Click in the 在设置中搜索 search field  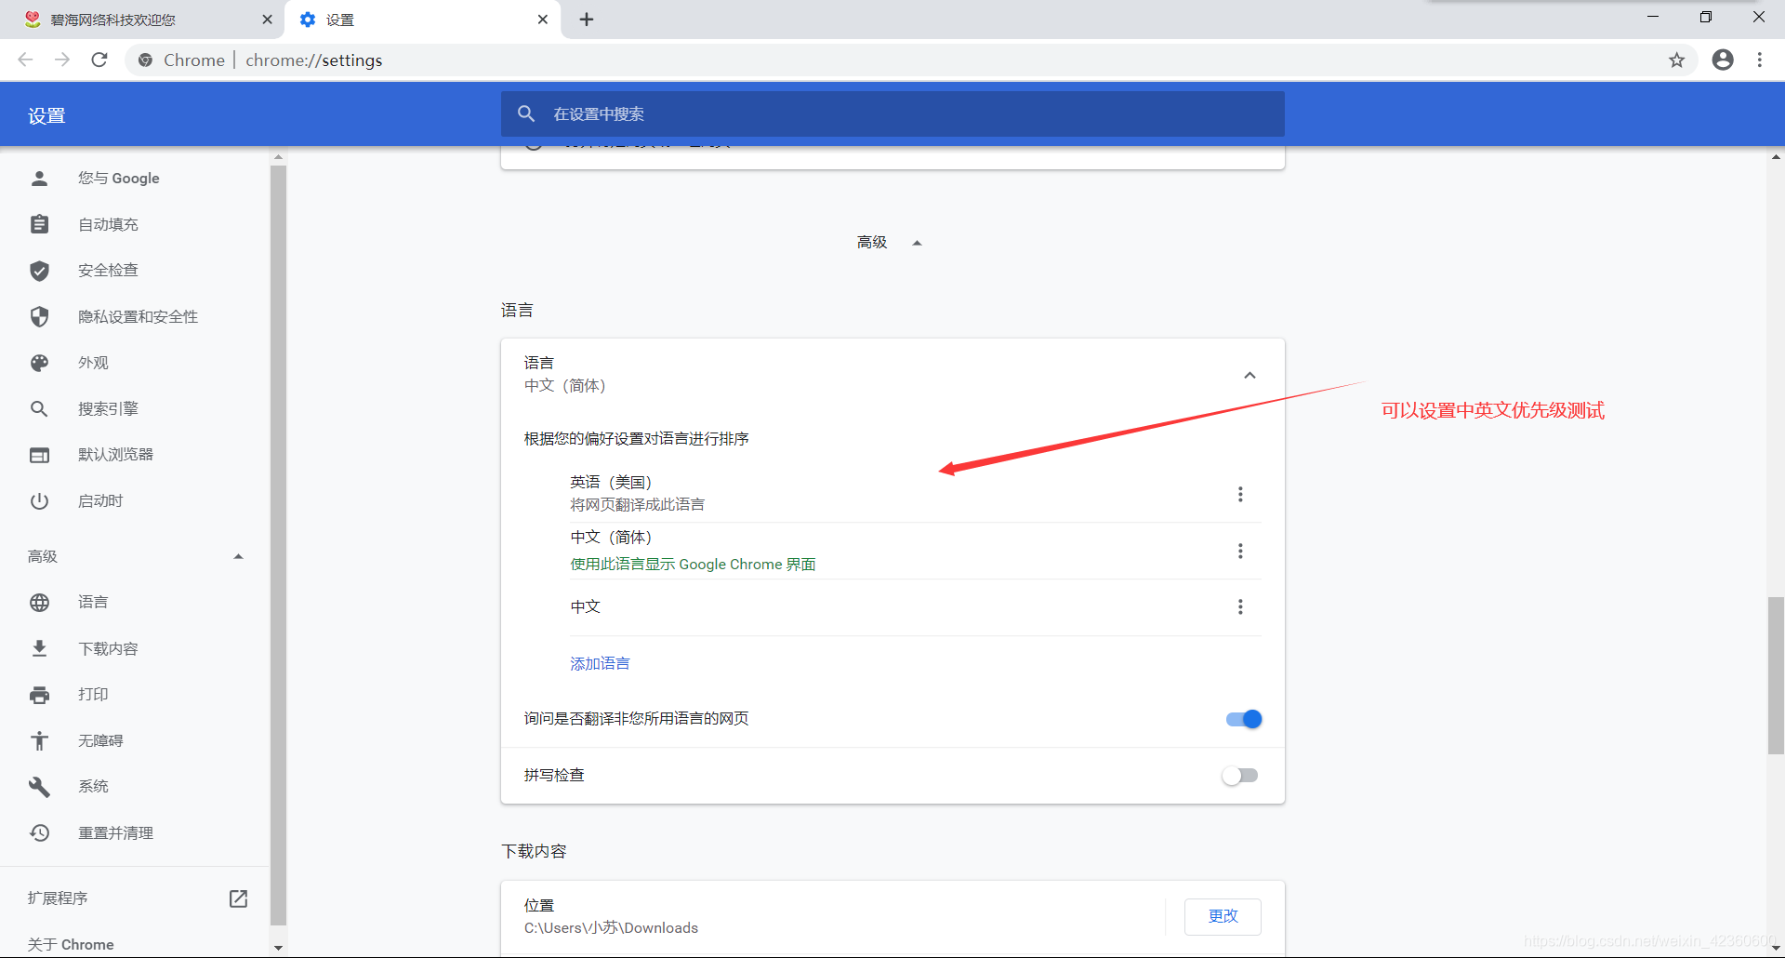(892, 113)
